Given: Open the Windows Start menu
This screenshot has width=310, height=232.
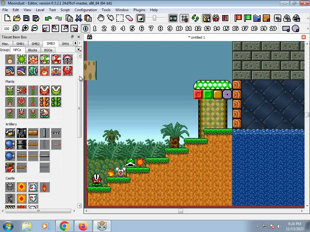Looking at the screenshot, I should pos(8,226).
